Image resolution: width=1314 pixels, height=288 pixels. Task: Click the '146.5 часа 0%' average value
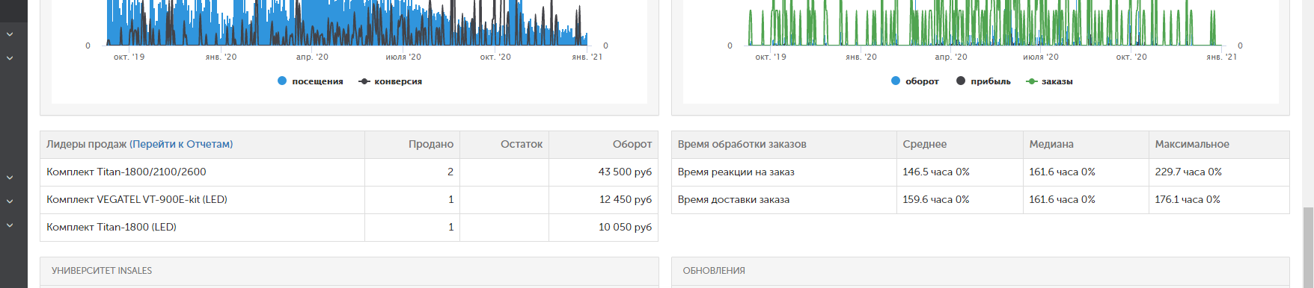936,172
